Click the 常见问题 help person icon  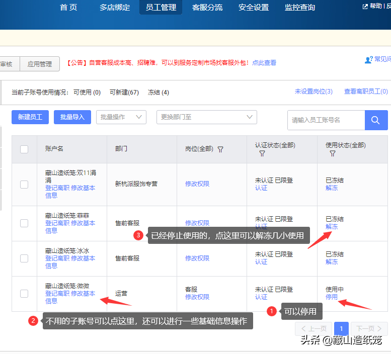pyautogui.click(x=368, y=59)
